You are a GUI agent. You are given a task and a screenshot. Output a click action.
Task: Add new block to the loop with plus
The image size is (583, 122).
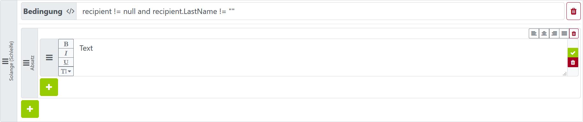(30, 109)
